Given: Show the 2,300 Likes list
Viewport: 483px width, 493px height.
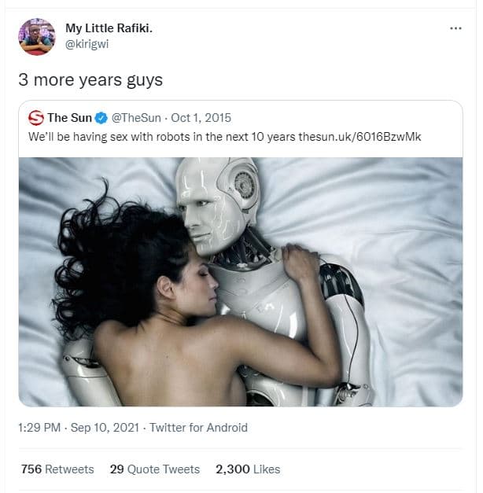Looking at the screenshot, I should pos(248,469).
